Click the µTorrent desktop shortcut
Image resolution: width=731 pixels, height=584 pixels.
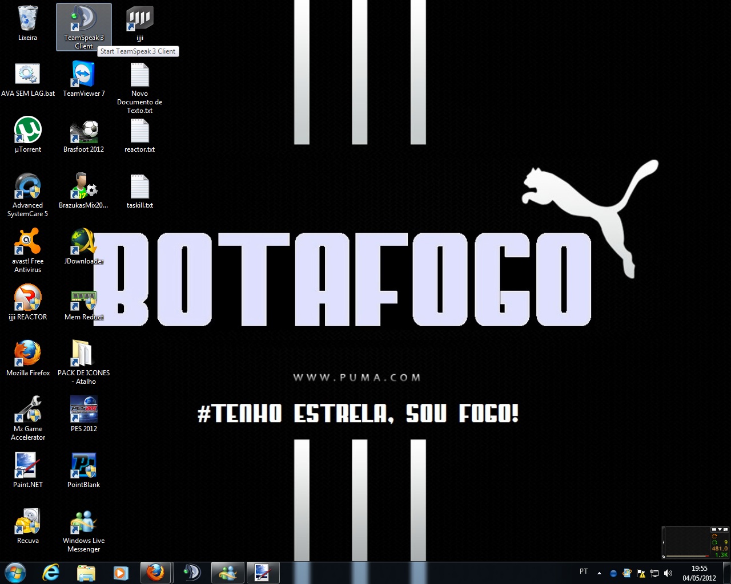(x=27, y=131)
